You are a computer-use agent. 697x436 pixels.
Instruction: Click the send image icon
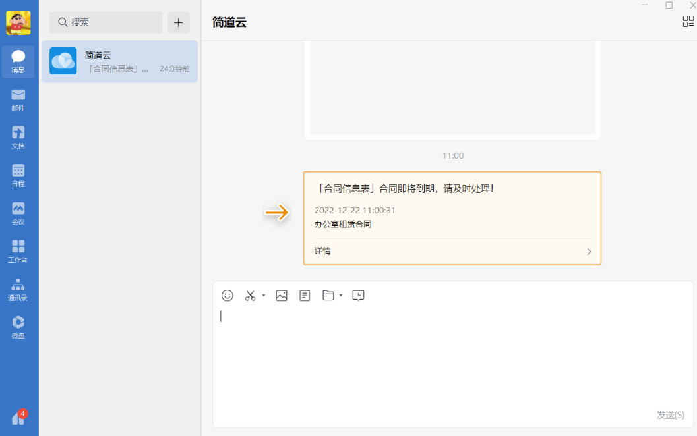tap(282, 296)
